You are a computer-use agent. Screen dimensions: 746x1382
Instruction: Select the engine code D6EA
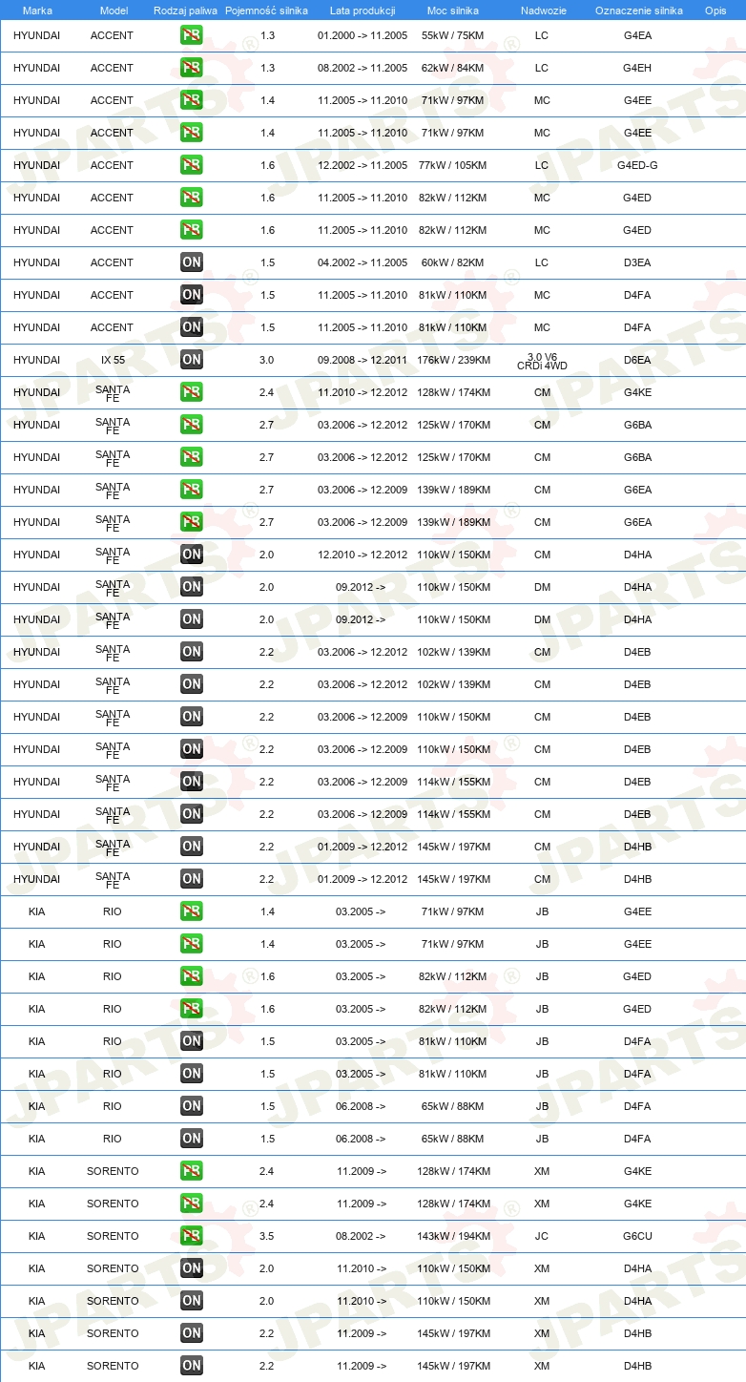(637, 360)
